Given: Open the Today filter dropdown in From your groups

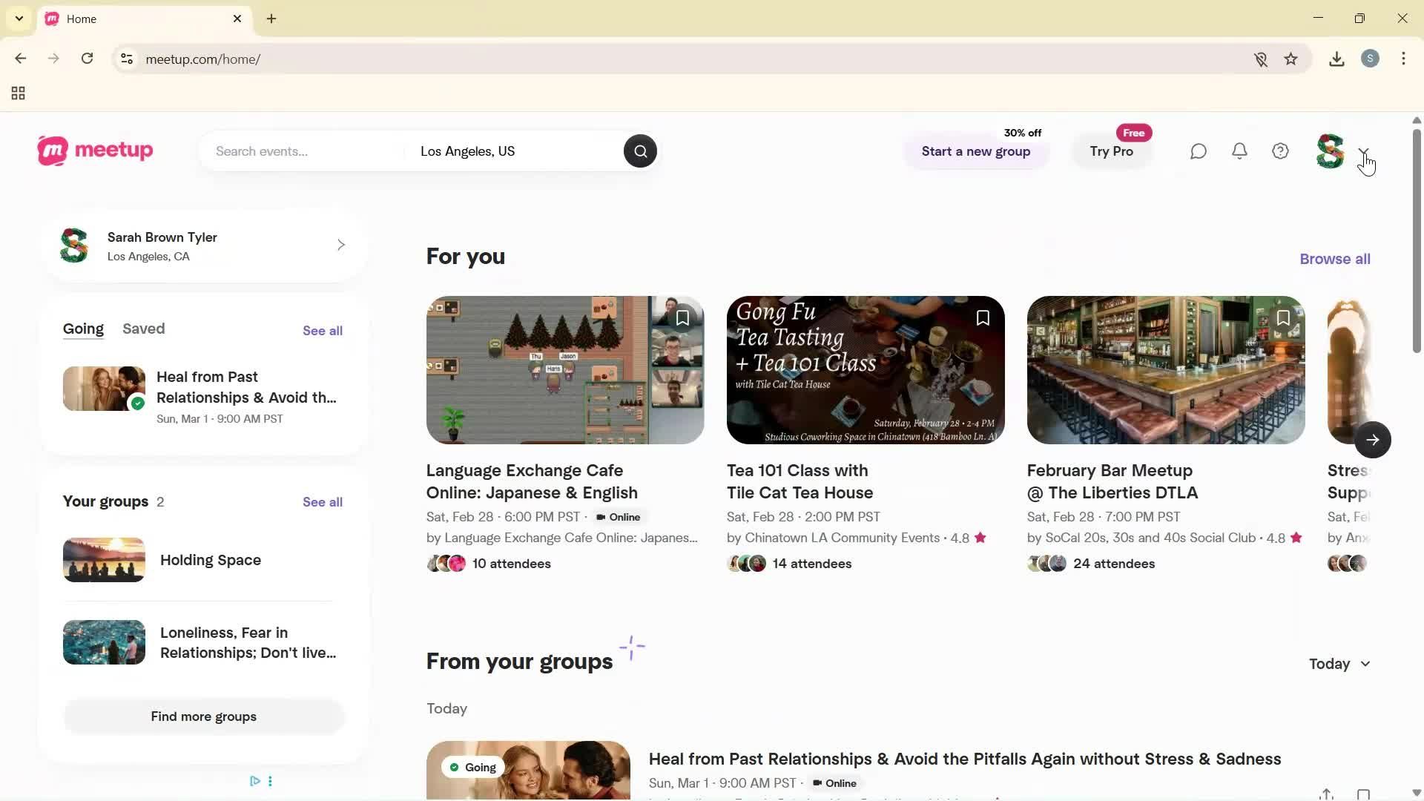Looking at the screenshot, I should coord(1339,664).
